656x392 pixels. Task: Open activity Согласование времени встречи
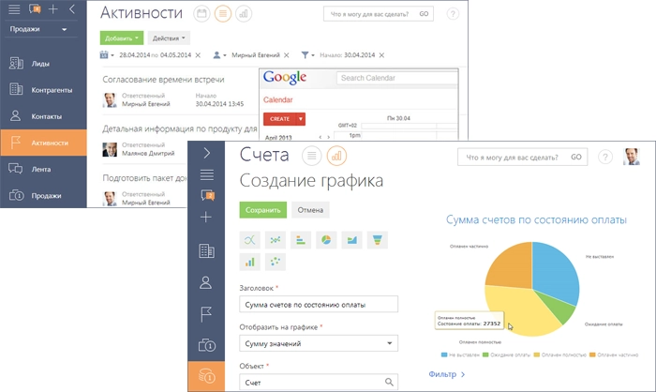[164, 80]
